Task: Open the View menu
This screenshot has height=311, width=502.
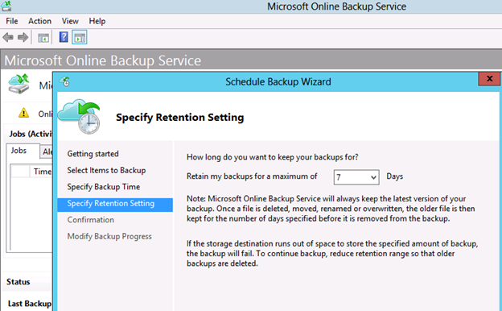Action: (x=70, y=21)
